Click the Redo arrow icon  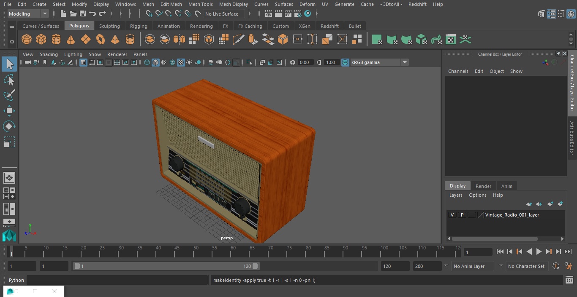(x=102, y=14)
